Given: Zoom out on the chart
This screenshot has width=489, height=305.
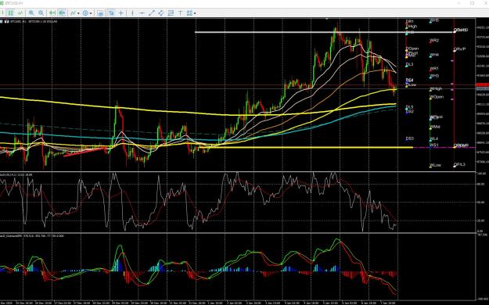Looking at the screenshot, I should tap(41, 13).
